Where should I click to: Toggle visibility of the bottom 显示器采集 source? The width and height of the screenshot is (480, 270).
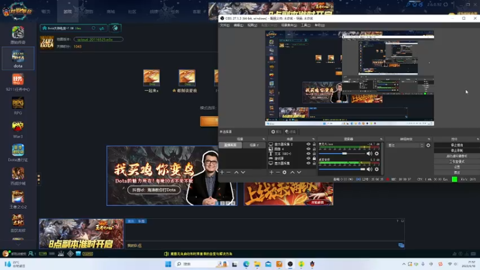coord(308,163)
